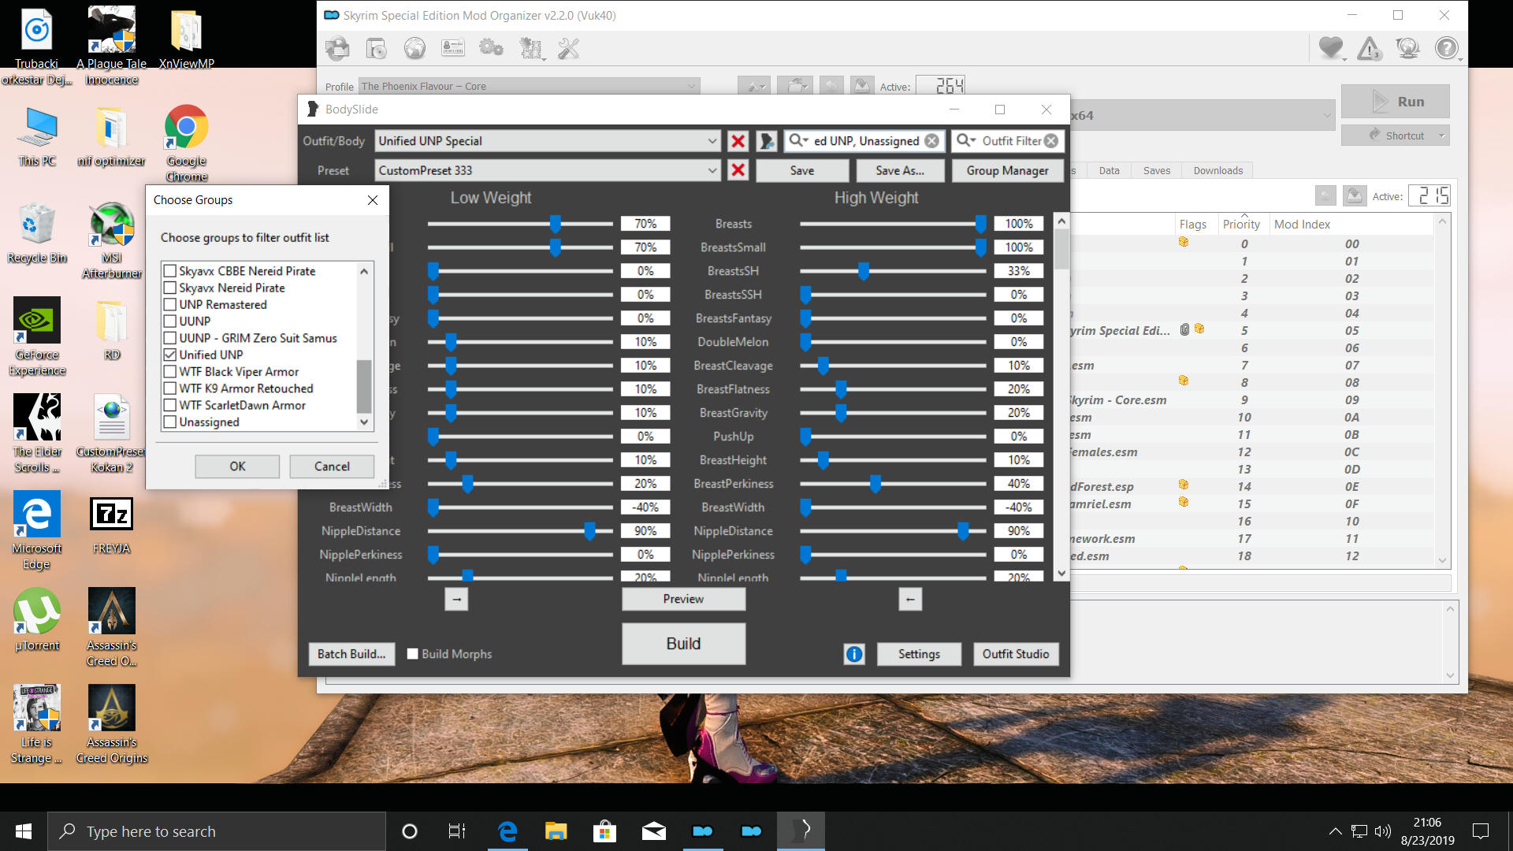This screenshot has width=1513, height=851.
Task: Open the Mail app from the taskbar
Action: [653, 831]
